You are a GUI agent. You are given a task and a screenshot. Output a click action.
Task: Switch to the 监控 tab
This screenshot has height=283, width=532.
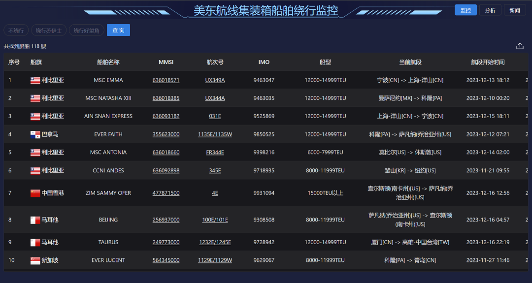coord(465,10)
